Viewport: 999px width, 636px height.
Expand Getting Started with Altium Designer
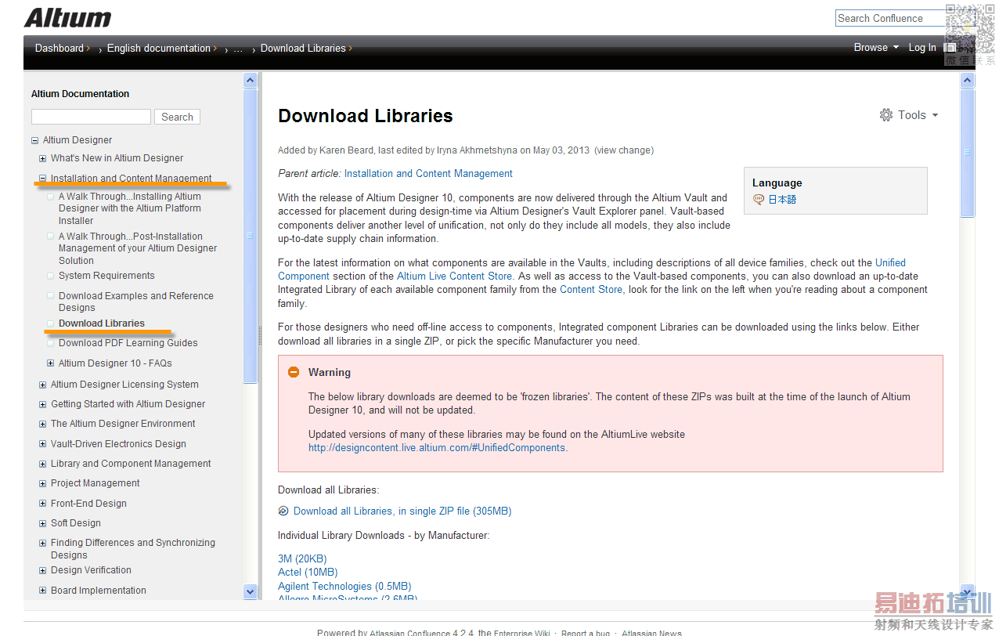click(42, 405)
